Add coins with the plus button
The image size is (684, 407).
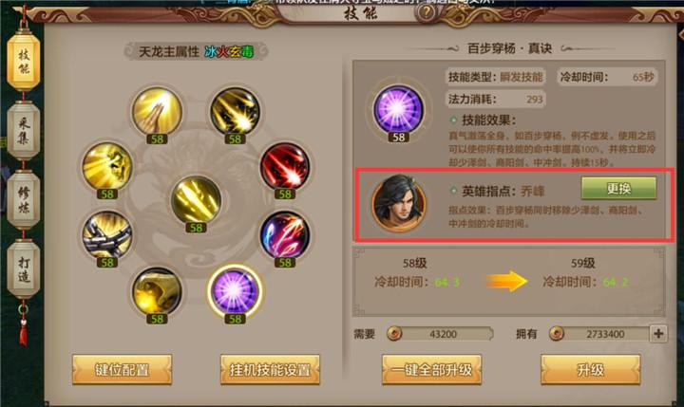(x=658, y=334)
